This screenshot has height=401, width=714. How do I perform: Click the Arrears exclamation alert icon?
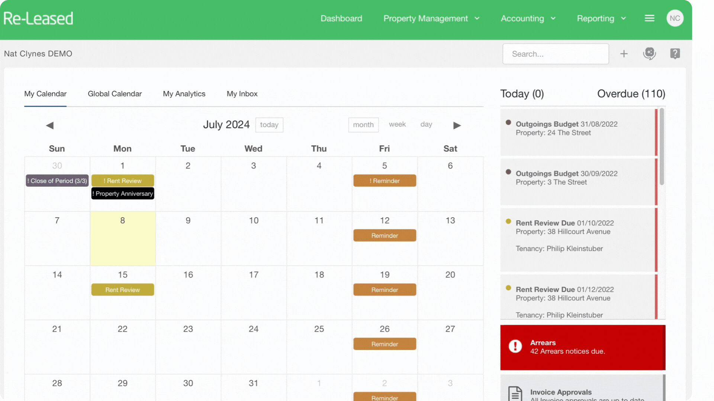[x=515, y=346]
